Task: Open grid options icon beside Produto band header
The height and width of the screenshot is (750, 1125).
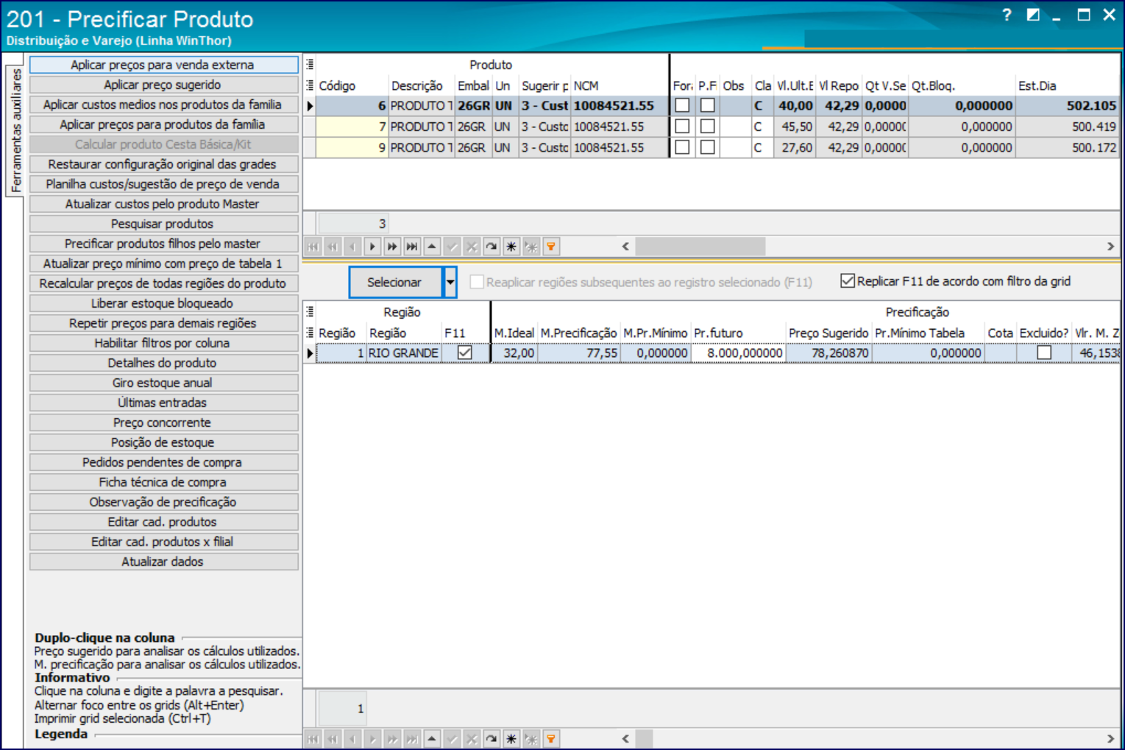Action: (310, 64)
